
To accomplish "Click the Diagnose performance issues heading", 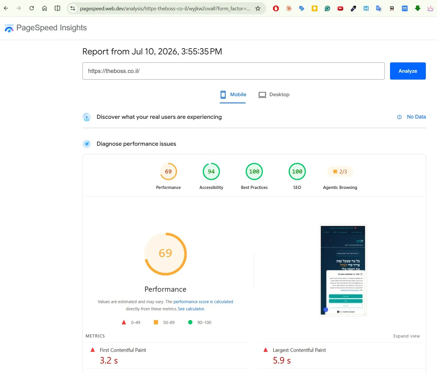I will pyautogui.click(x=136, y=144).
